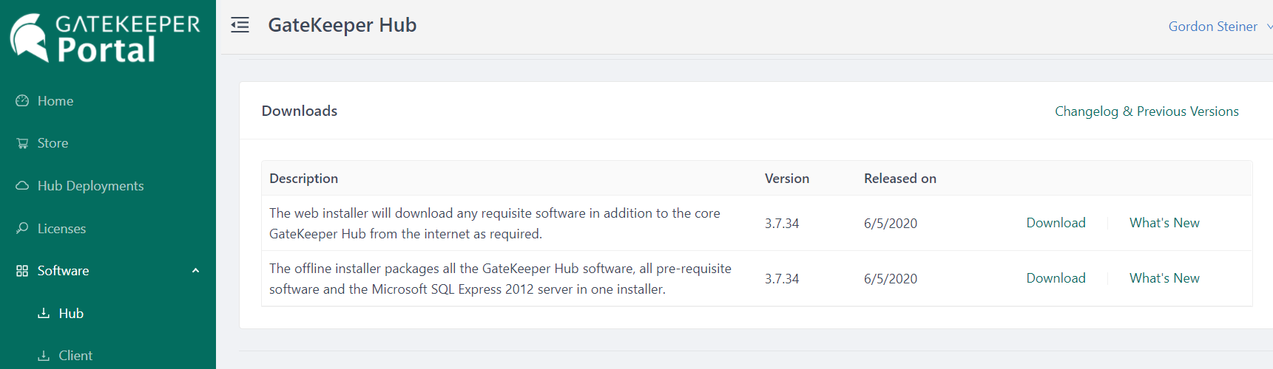Image resolution: width=1273 pixels, height=369 pixels.
Task: Download the offline installer
Action: coord(1056,278)
